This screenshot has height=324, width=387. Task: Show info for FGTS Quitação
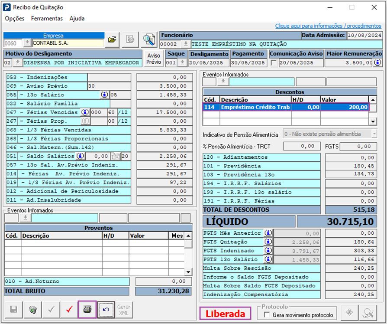click(x=268, y=242)
